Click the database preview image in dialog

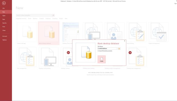(x=86, y=53)
